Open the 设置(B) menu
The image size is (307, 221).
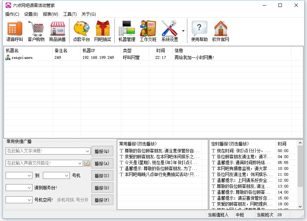click(31, 14)
